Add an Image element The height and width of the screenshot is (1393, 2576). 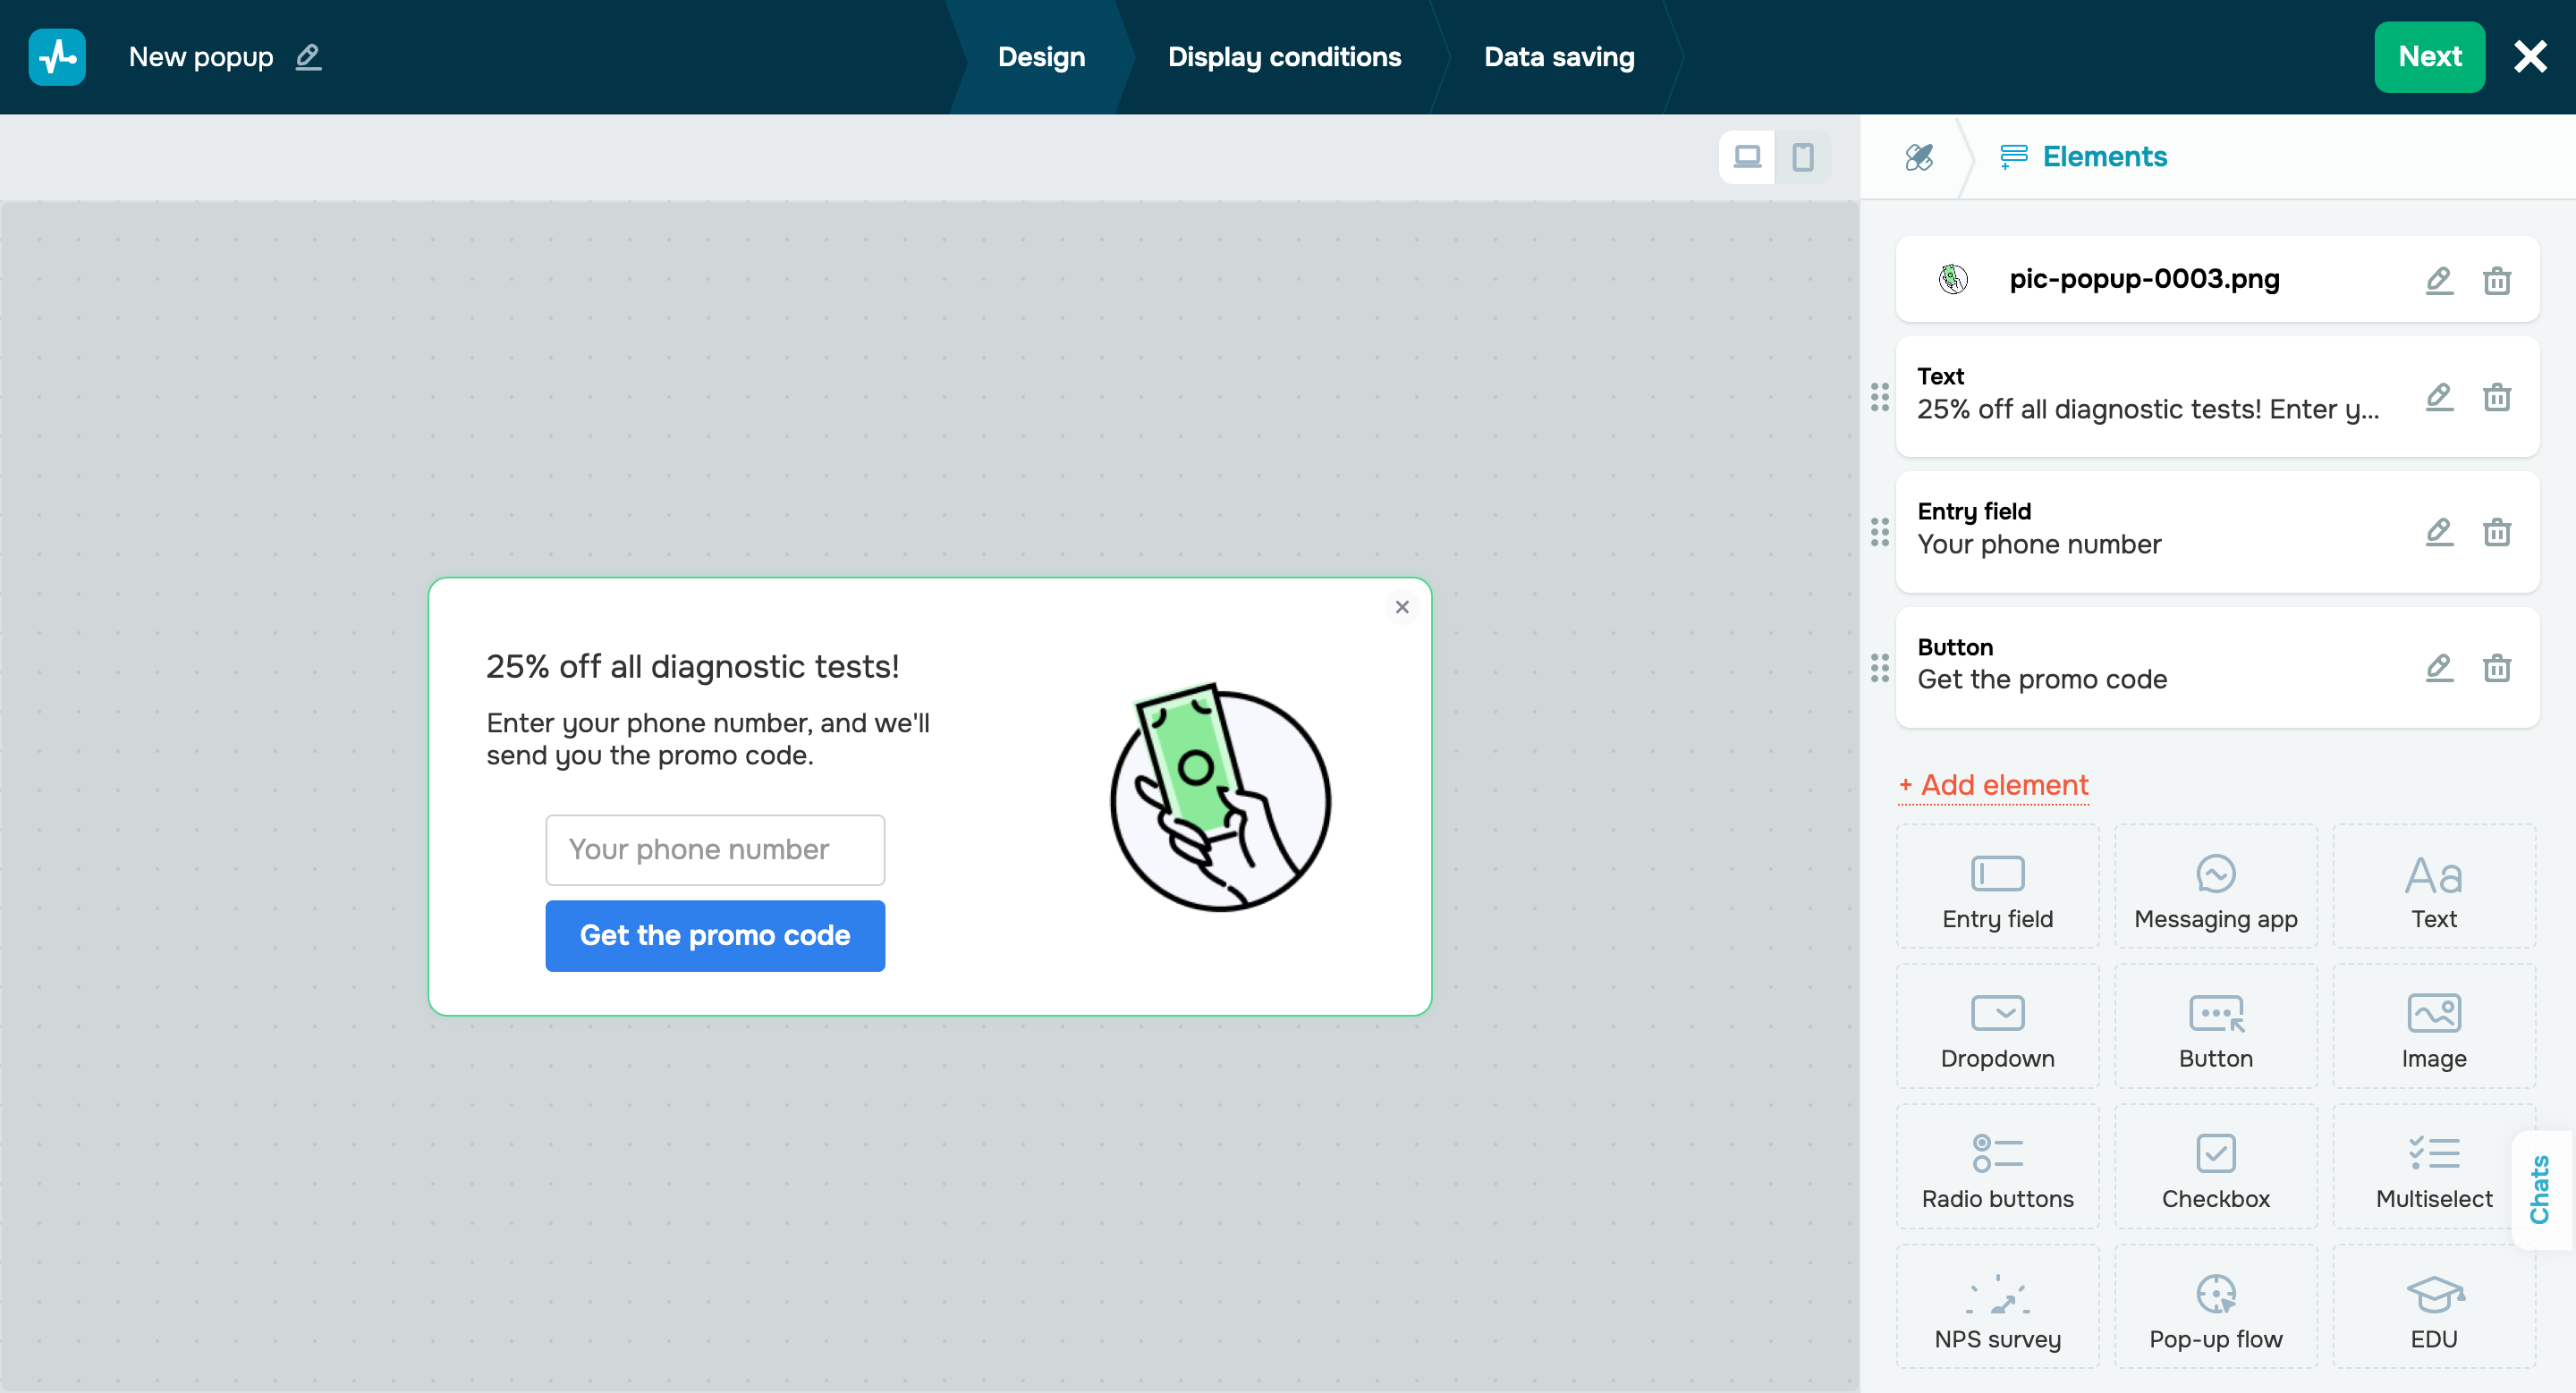click(x=2433, y=1026)
